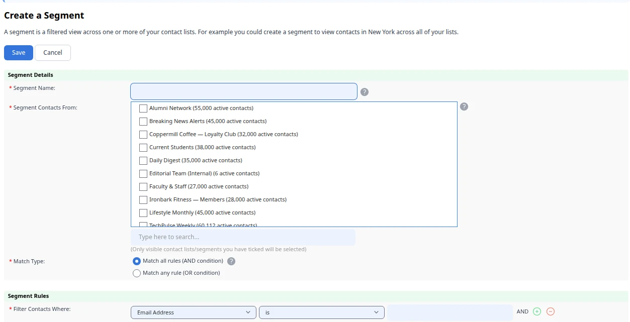Click 'Alumni Network (55,000 active contacts)' label
This screenshot has height=322, width=630.
click(201, 109)
